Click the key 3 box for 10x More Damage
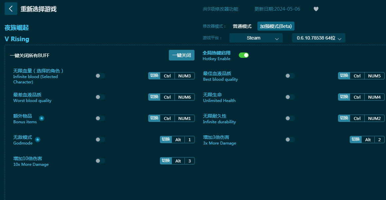 point(190,161)
